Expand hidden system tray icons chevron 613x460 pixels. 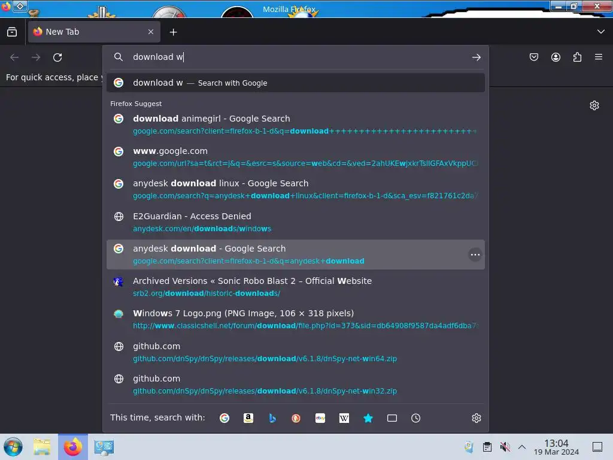(522, 447)
